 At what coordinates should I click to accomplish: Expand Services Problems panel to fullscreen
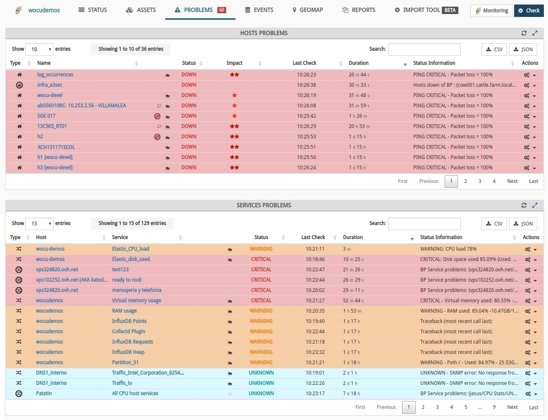pos(535,205)
